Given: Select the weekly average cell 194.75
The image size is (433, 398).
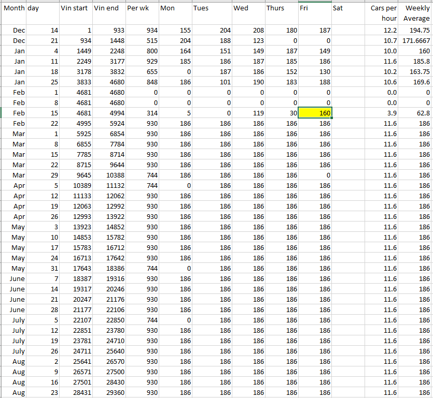Looking at the screenshot, I should 416,31.
